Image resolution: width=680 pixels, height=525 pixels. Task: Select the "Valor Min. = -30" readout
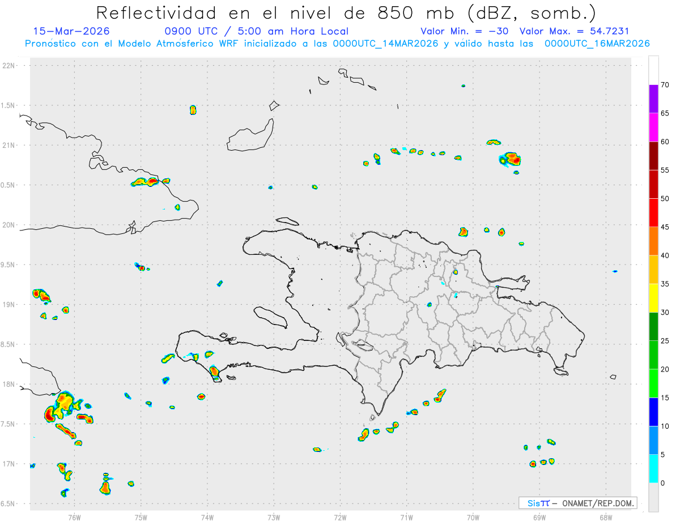pyautogui.click(x=466, y=31)
